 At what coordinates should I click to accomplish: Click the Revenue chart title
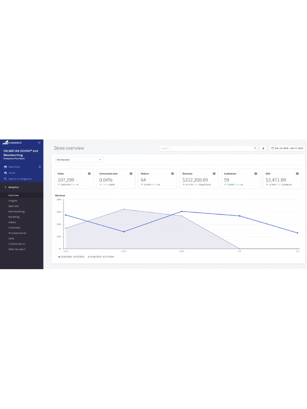coord(60,196)
